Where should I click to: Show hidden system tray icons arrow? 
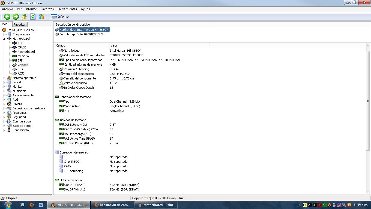click(300, 205)
